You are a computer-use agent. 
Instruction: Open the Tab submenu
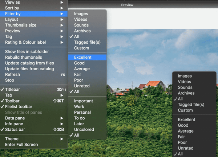(34, 95)
